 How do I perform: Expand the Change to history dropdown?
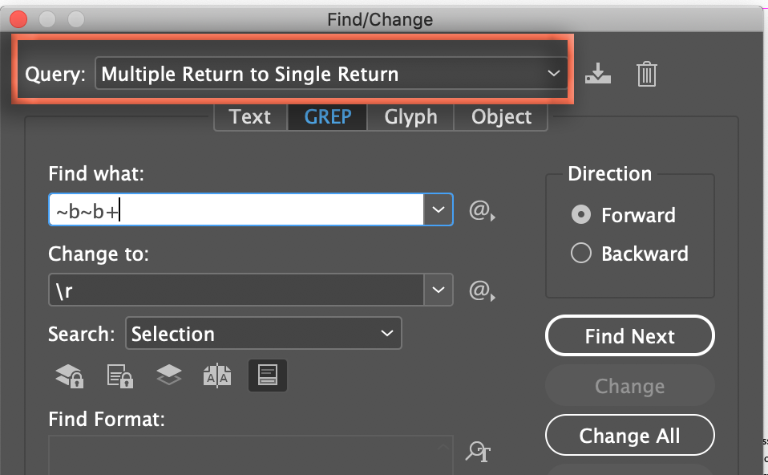[438, 290]
